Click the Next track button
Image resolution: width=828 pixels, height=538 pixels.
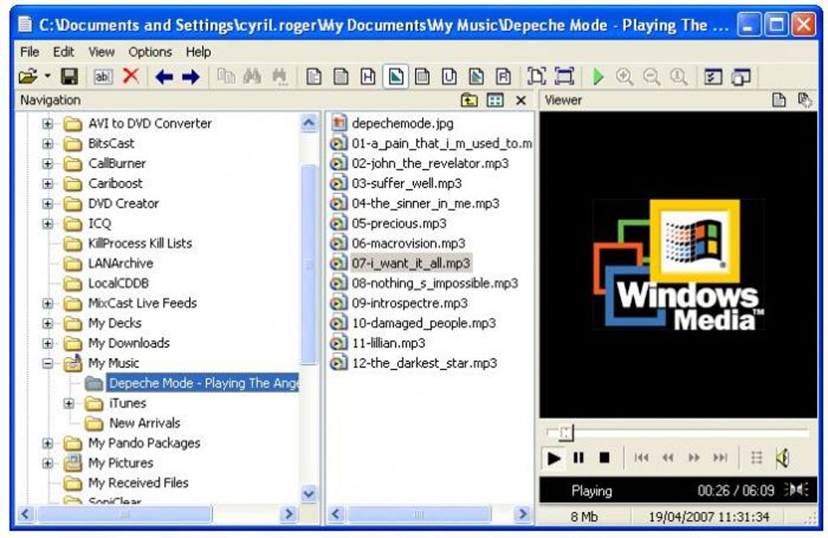(720, 458)
